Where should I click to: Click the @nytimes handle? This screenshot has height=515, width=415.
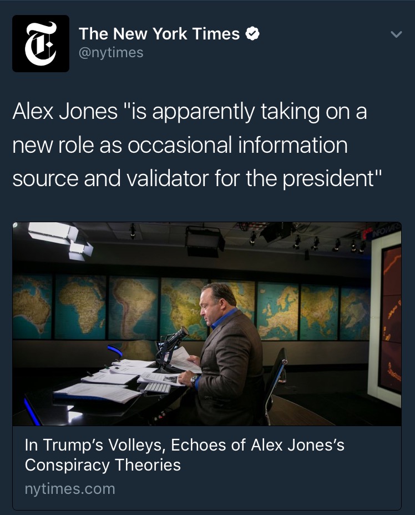tap(111, 53)
